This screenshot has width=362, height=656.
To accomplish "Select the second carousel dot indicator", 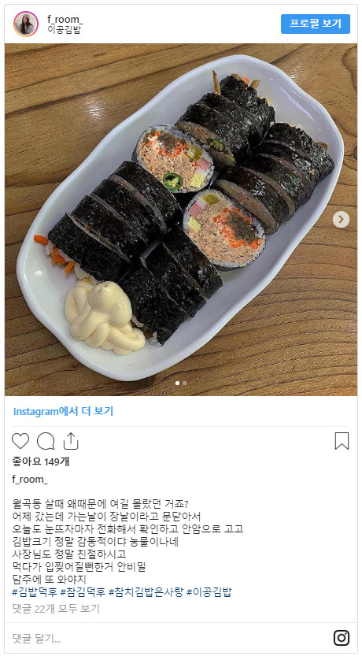I will [185, 383].
